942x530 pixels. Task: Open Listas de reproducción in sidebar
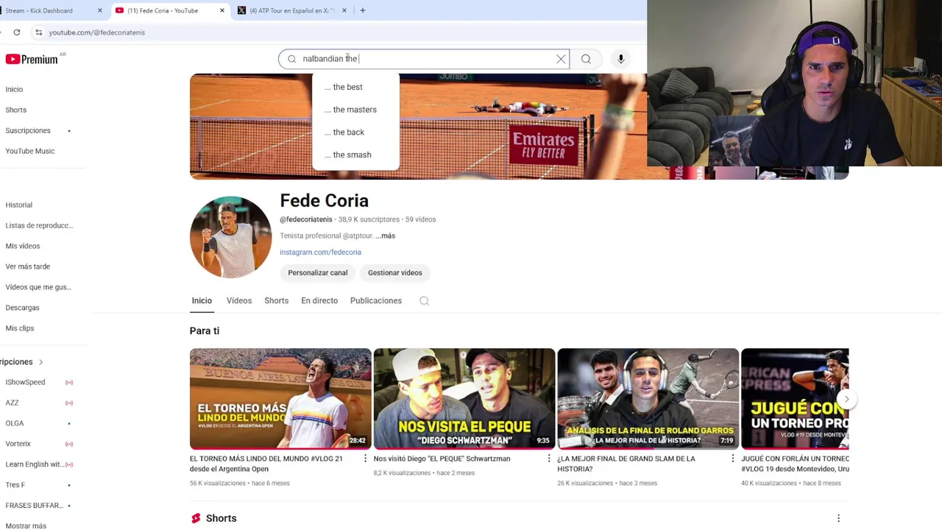point(39,225)
